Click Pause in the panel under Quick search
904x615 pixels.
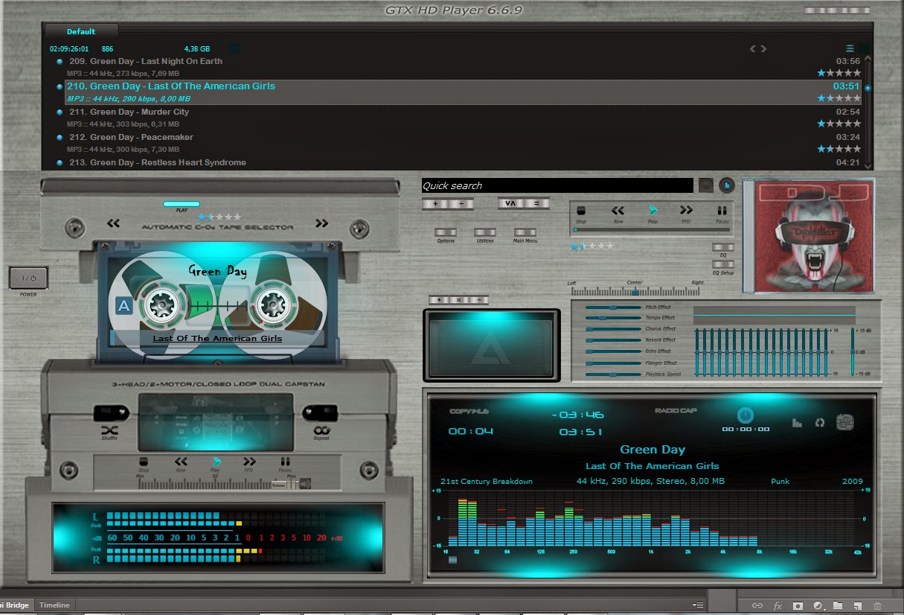click(x=722, y=211)
